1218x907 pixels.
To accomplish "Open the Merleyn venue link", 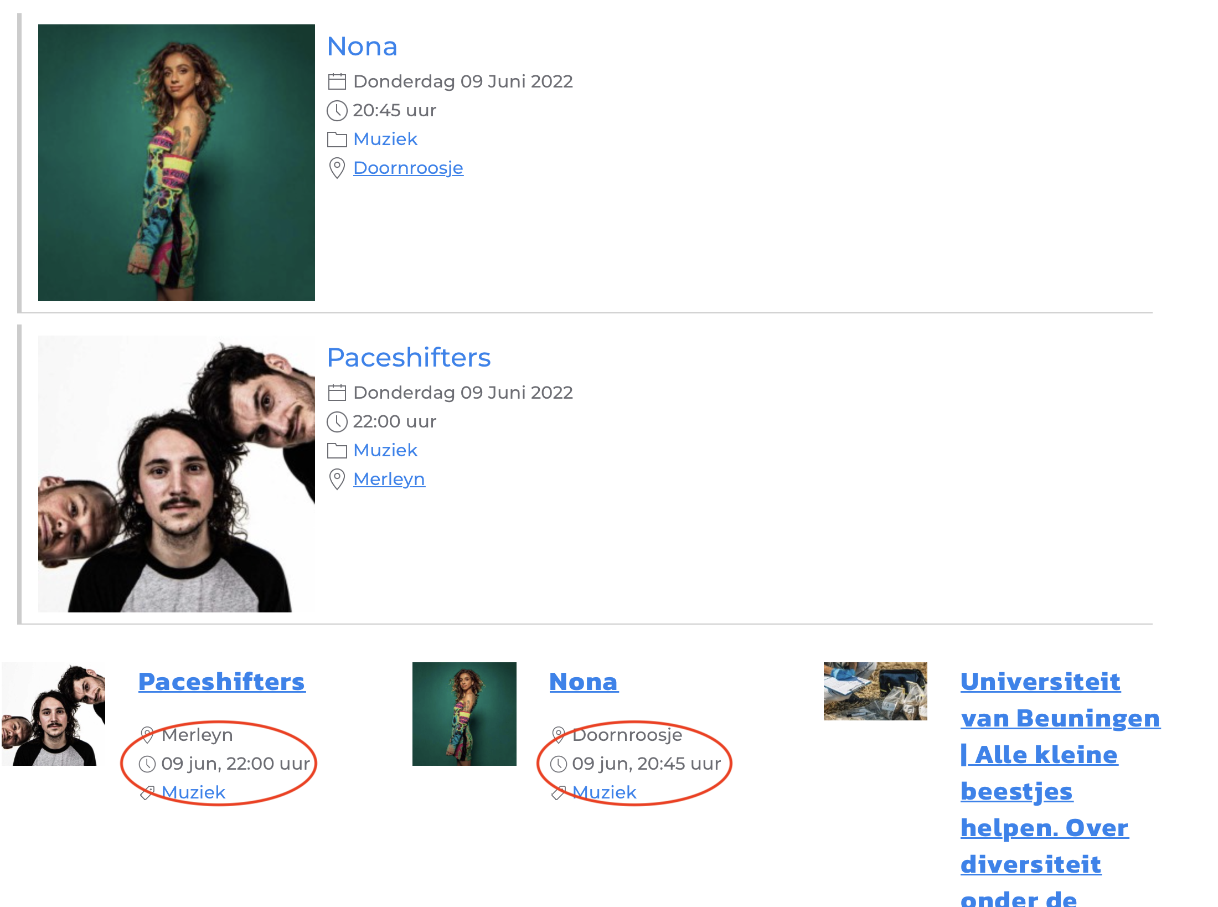I will (x=389, y=479).
